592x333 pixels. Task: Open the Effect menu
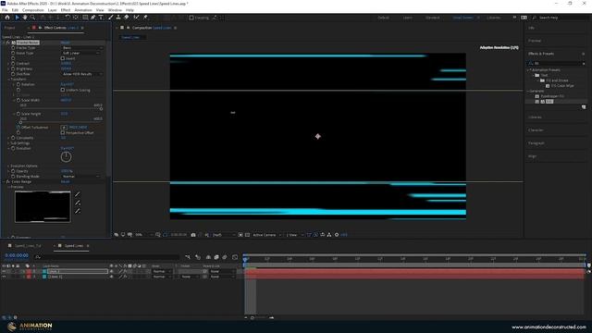[x=66, y=10]
